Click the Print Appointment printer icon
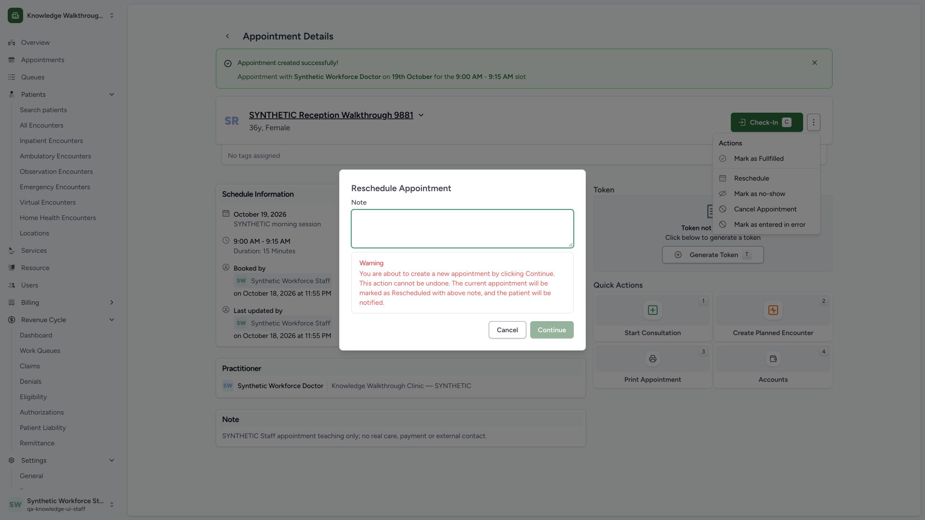The image size is (925, 520). pyautogui.click(x=652, y=359)
